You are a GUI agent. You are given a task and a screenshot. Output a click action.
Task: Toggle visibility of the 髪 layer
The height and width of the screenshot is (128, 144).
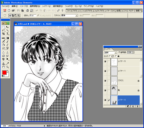tap(105, 90)
